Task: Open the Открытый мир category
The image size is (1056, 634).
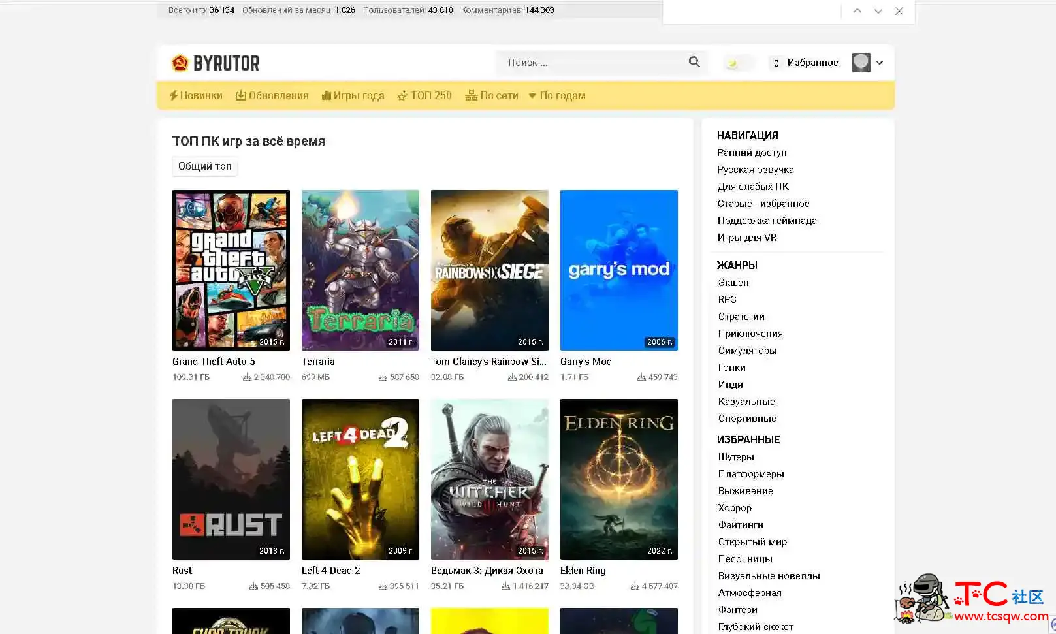Action: 752,542
